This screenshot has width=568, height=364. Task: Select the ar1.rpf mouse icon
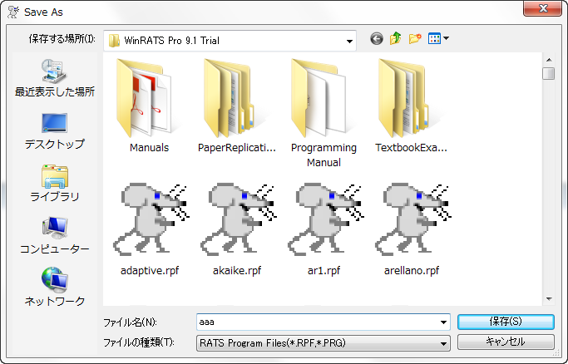[326, 219]
